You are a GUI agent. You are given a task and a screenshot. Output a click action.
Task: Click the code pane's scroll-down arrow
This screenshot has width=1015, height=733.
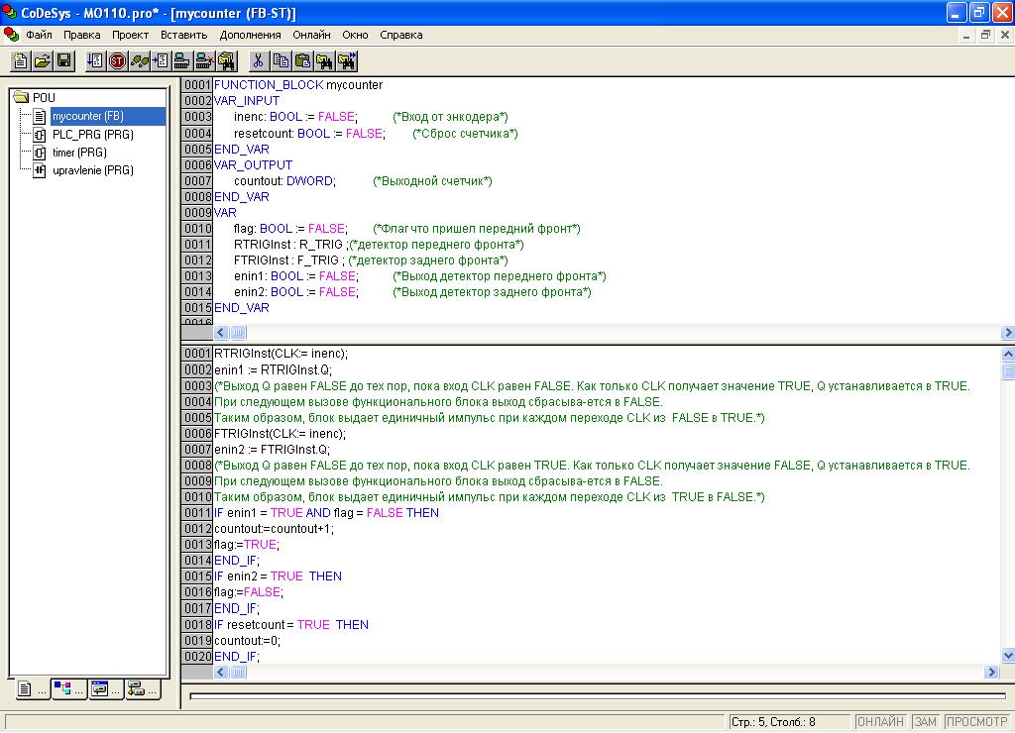click(x=1008, y=656)
